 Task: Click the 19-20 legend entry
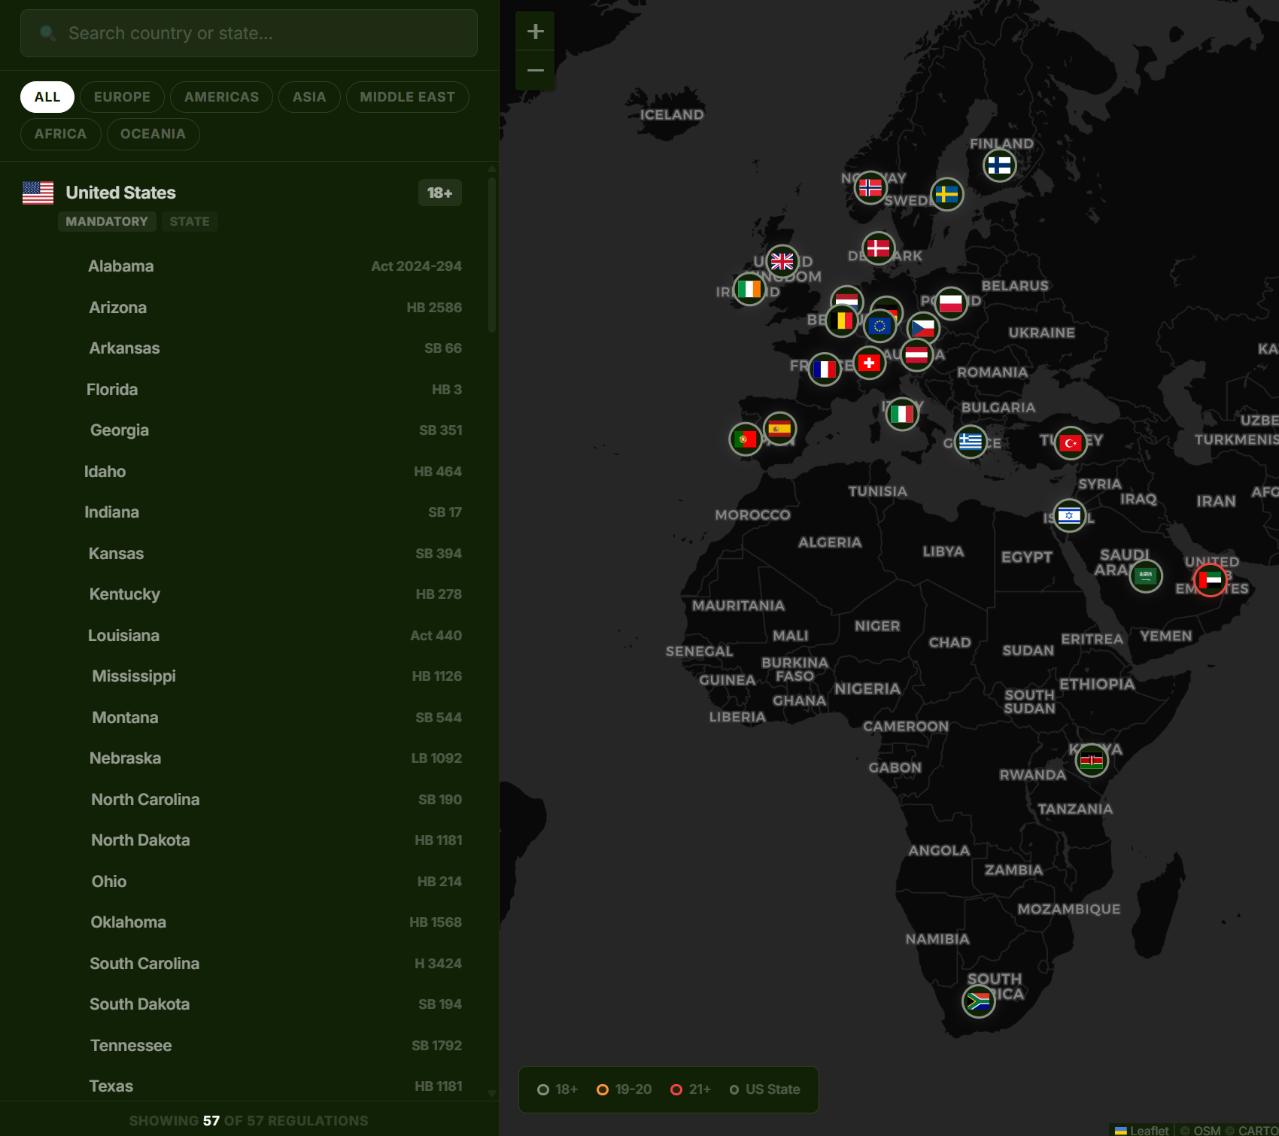(624, 1089)
